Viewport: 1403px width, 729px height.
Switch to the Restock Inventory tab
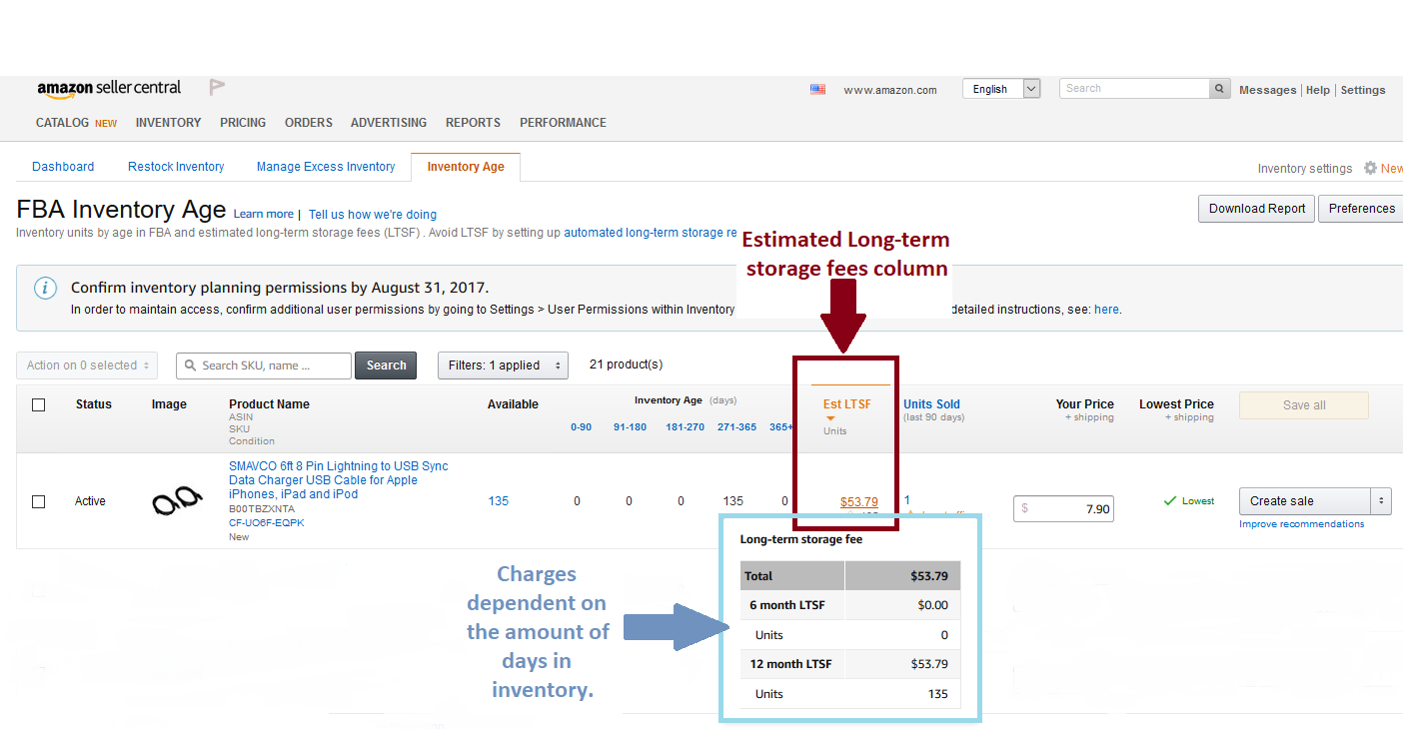tap(176, 167)
